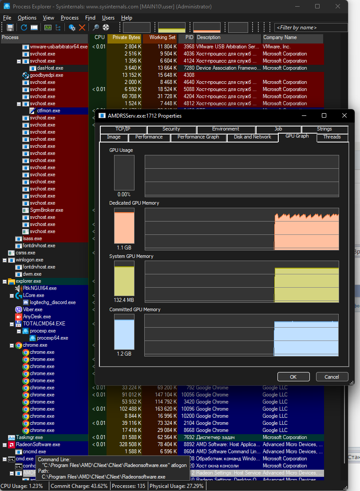Collapse the procexp.exe tree node
Viewport: 360px width, 491px height.
19,331
